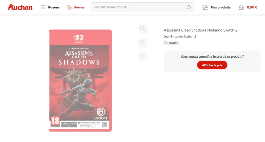Click the Assassin's Creed Shadows cover image
This screenshot has width=265, height=142.
tap(80, 81)
